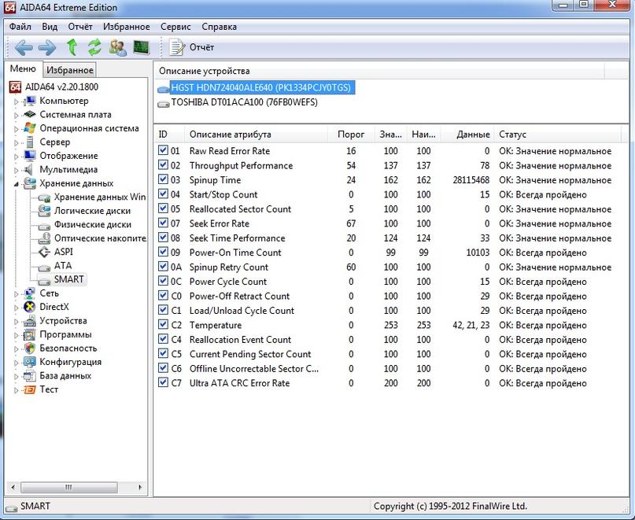This screenshot has width=635, height=520.
Task: Toggle the Seek Error Rate checkbox
Action: point(163,223)
